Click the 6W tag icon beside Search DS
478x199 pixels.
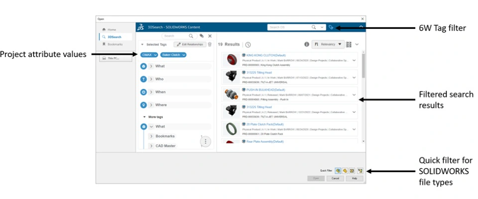coord(331,27)
